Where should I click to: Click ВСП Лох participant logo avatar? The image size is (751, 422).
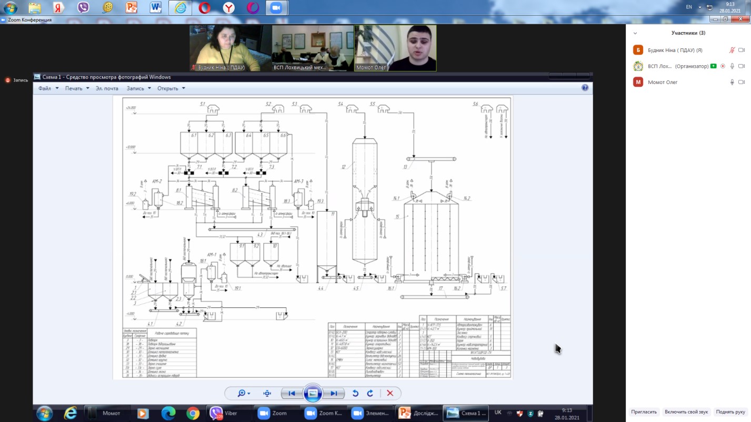coord(638,66)
